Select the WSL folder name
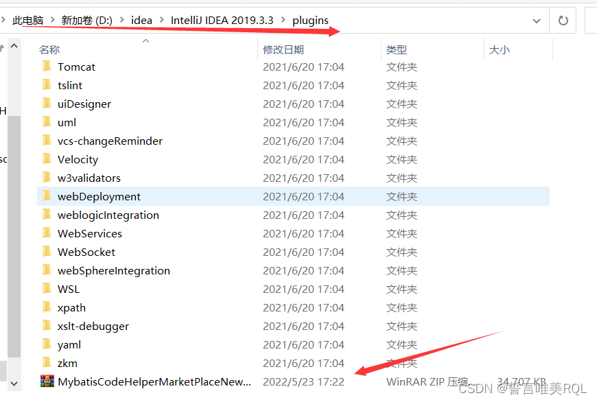The image size is (597, 402). [x=69, y=289]
